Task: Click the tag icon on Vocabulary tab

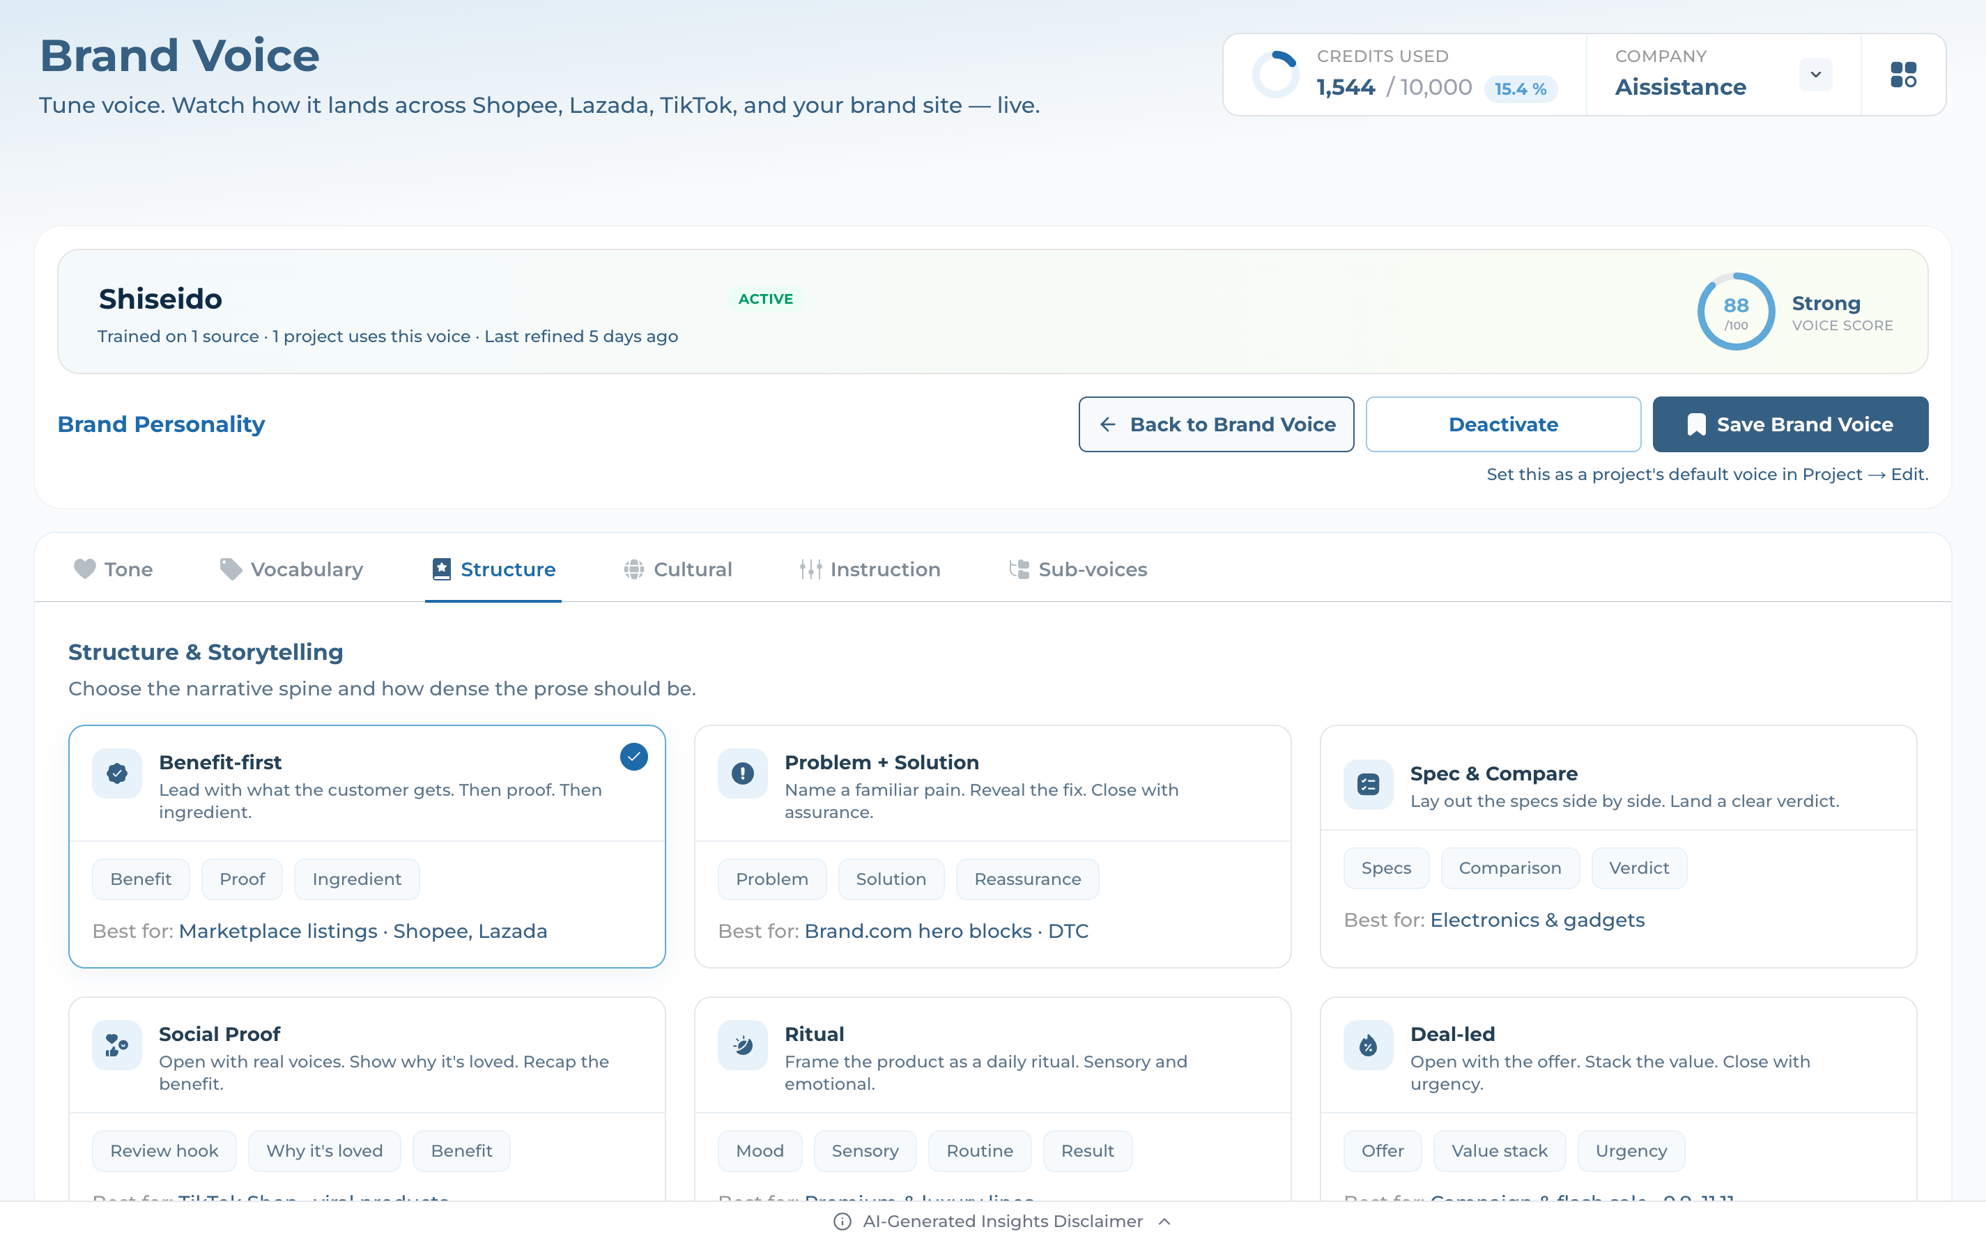Action: pyautogui.click(x=231, y=569)
